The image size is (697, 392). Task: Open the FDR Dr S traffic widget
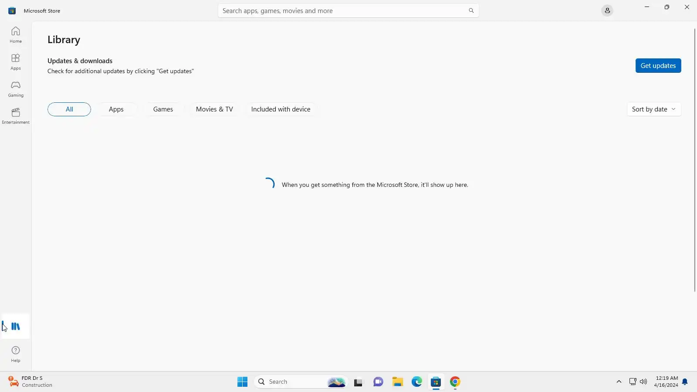pos(30,382)
